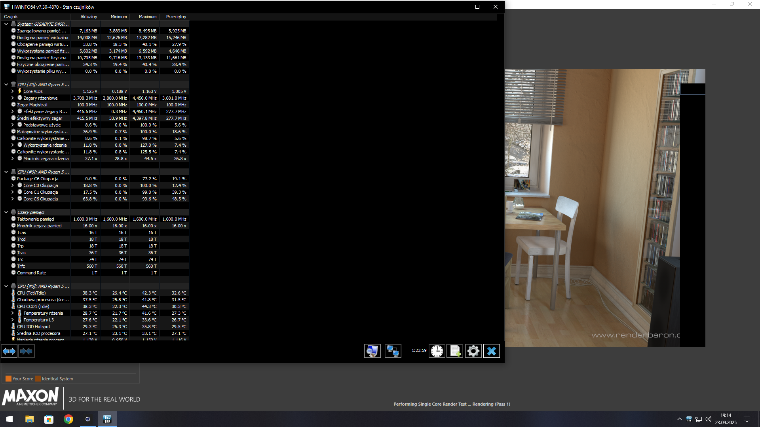Open the summary monitor icon with magnifier
760x427 pixels.
[x=372, y=351]
